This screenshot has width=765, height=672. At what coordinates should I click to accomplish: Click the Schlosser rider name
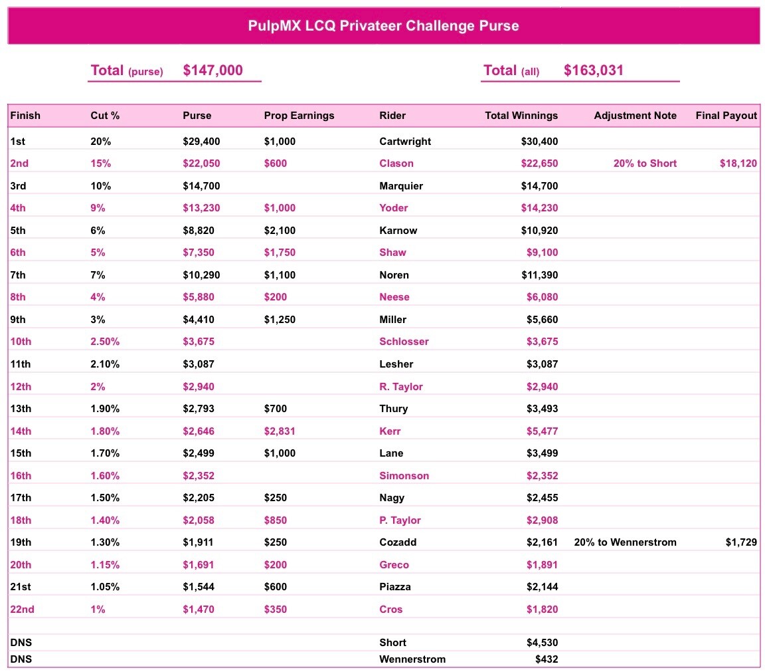click(x=404, y=342)
